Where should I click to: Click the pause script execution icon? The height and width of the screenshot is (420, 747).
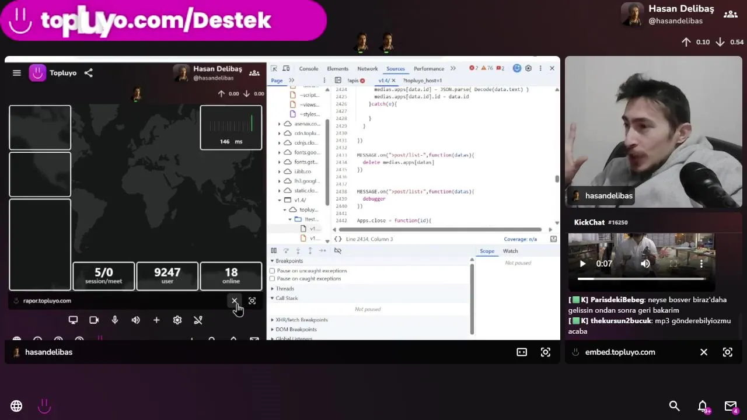(x=274, y=251)
